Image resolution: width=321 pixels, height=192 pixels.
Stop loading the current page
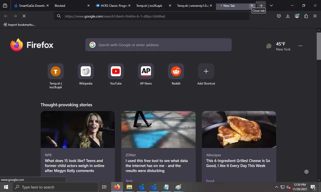click(24, 16)
